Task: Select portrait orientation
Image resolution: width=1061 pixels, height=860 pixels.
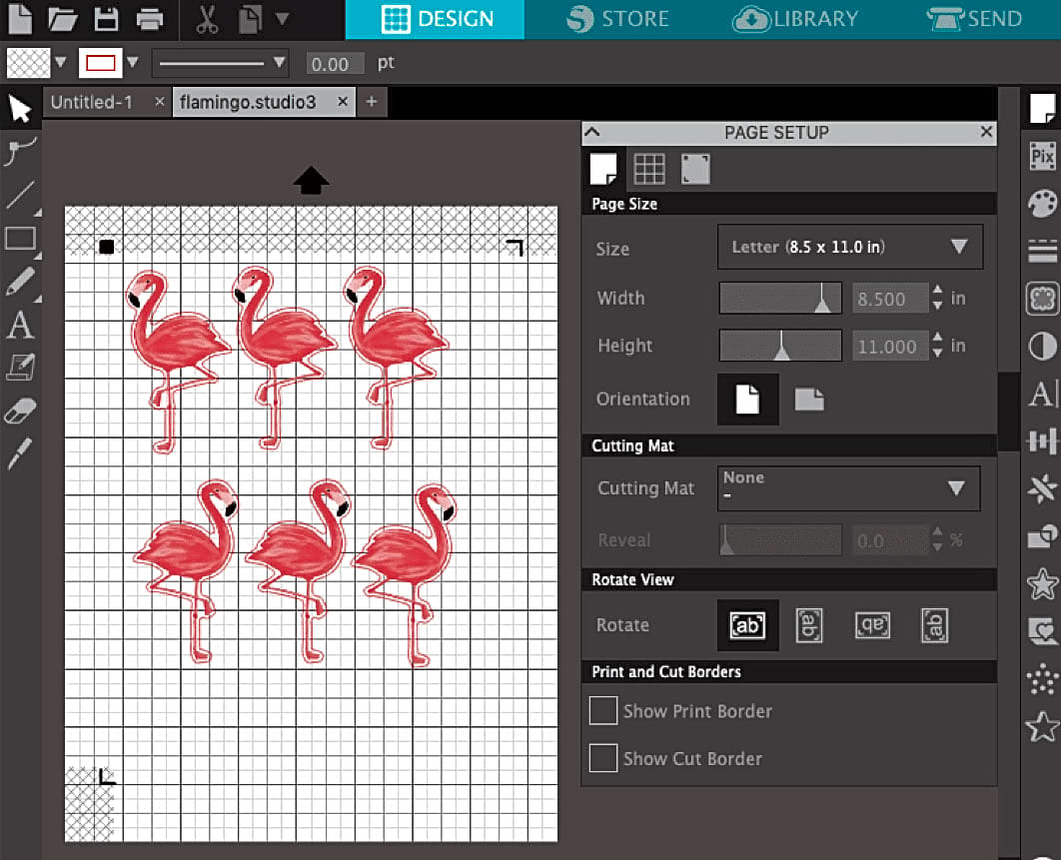Action: click(x=747, y=400)
